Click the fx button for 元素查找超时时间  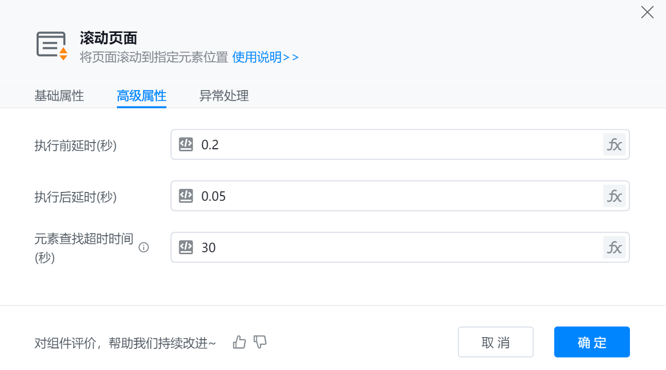614,248
